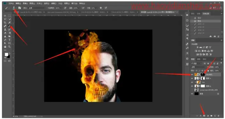This screenshot has height=119, width=225.
Task: Select the Clone Stamp tool
Action: pos(5,29)
